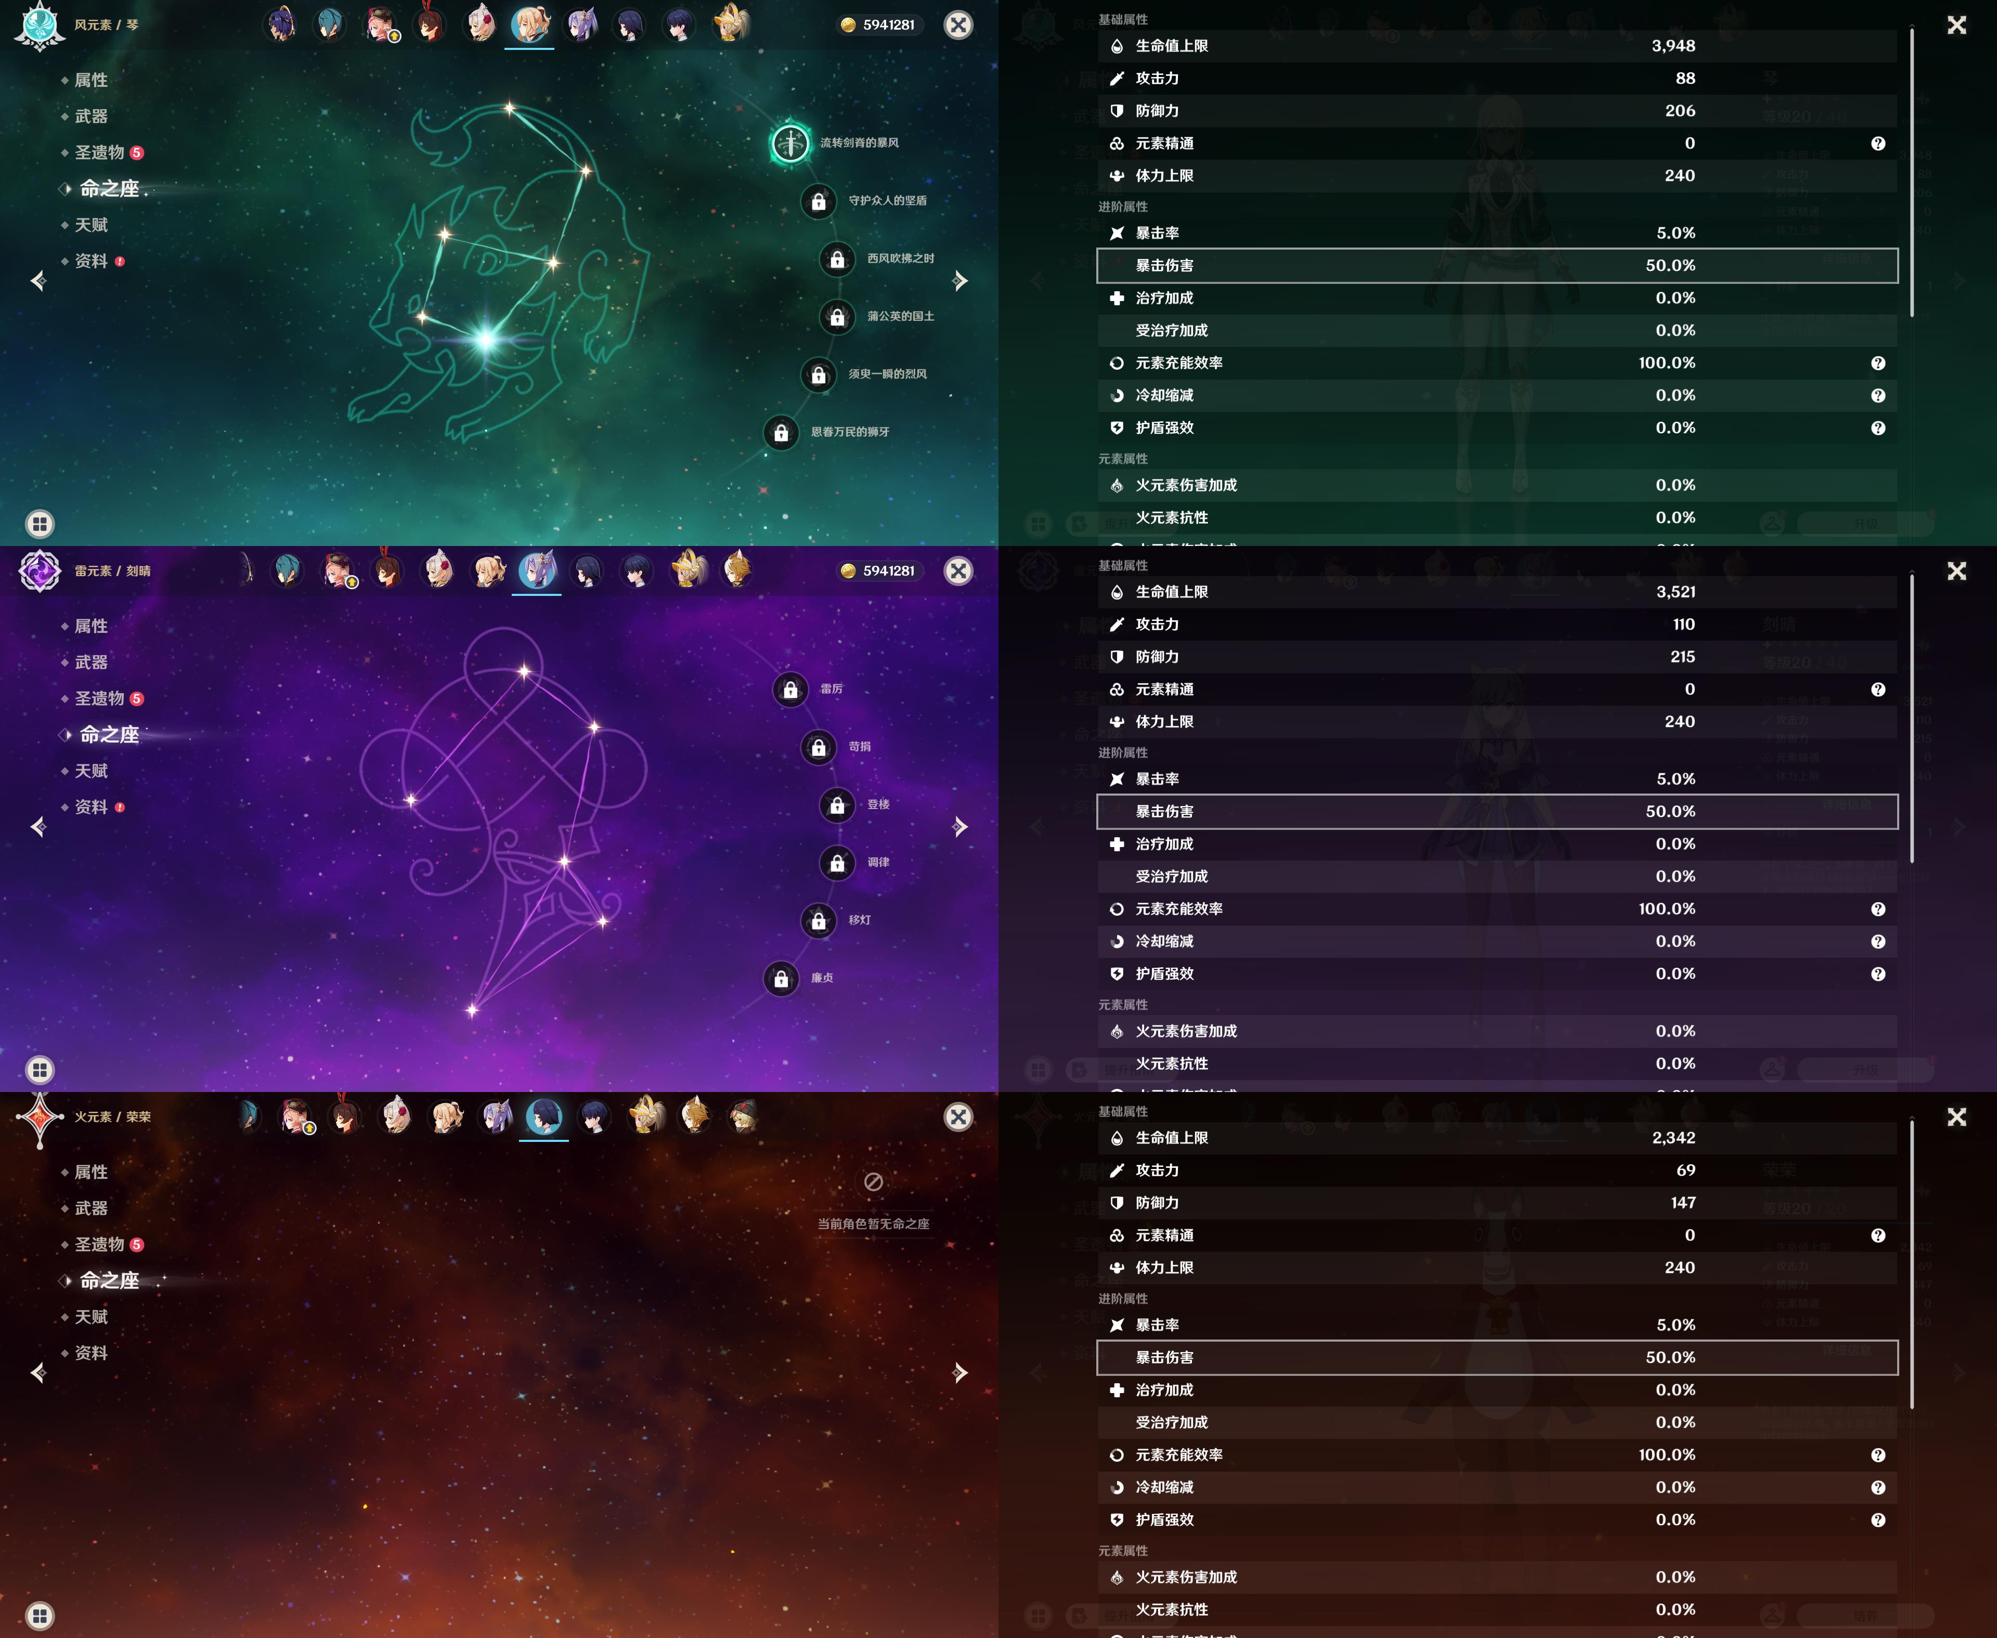Screen dimensions: 1997x1638
Task: Click the 风元素 emblem beside 琴
Action: coord(40,25)
